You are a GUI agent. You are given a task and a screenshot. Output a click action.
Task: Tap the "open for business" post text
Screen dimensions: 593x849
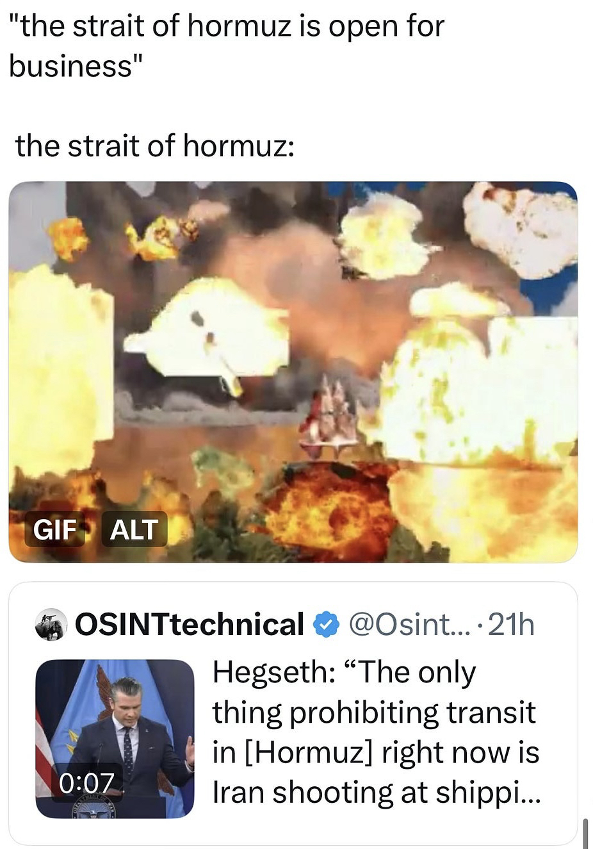(x=227, y=46)
